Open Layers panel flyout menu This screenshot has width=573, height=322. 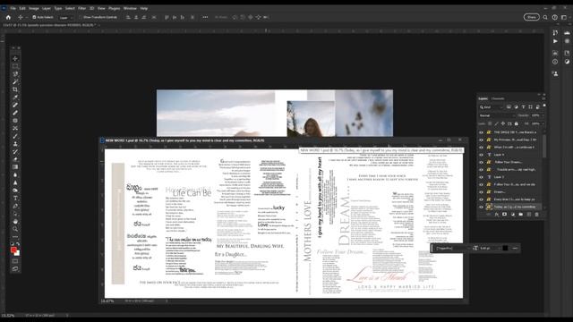tap(543, 99)
